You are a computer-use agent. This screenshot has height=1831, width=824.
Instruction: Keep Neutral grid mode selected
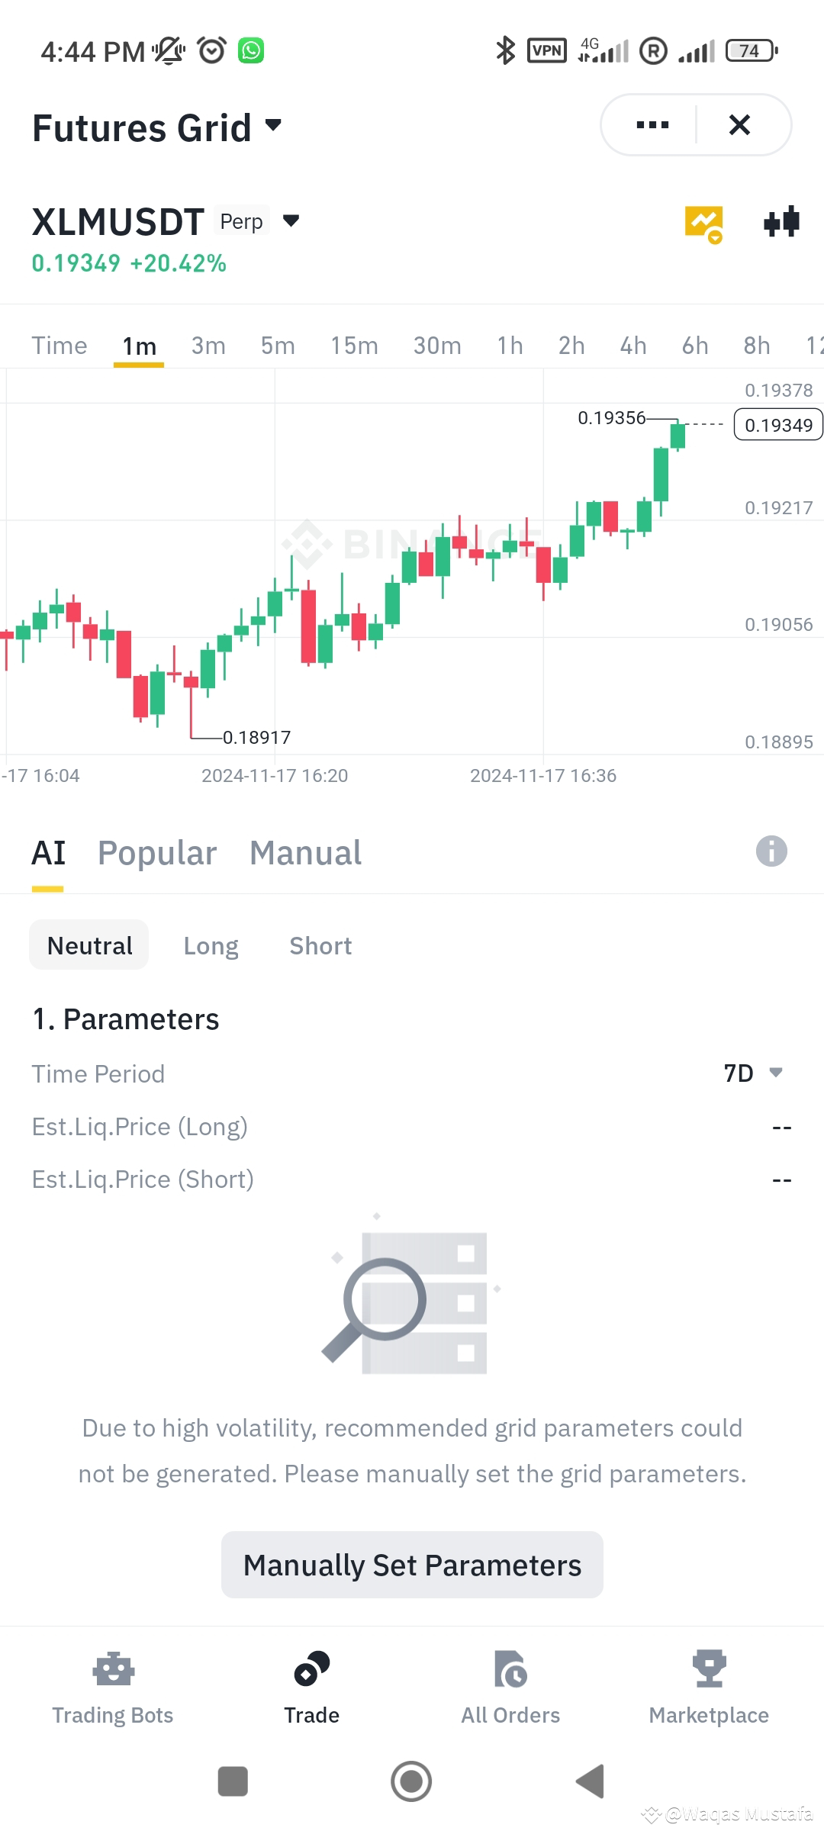coord(89,945)
